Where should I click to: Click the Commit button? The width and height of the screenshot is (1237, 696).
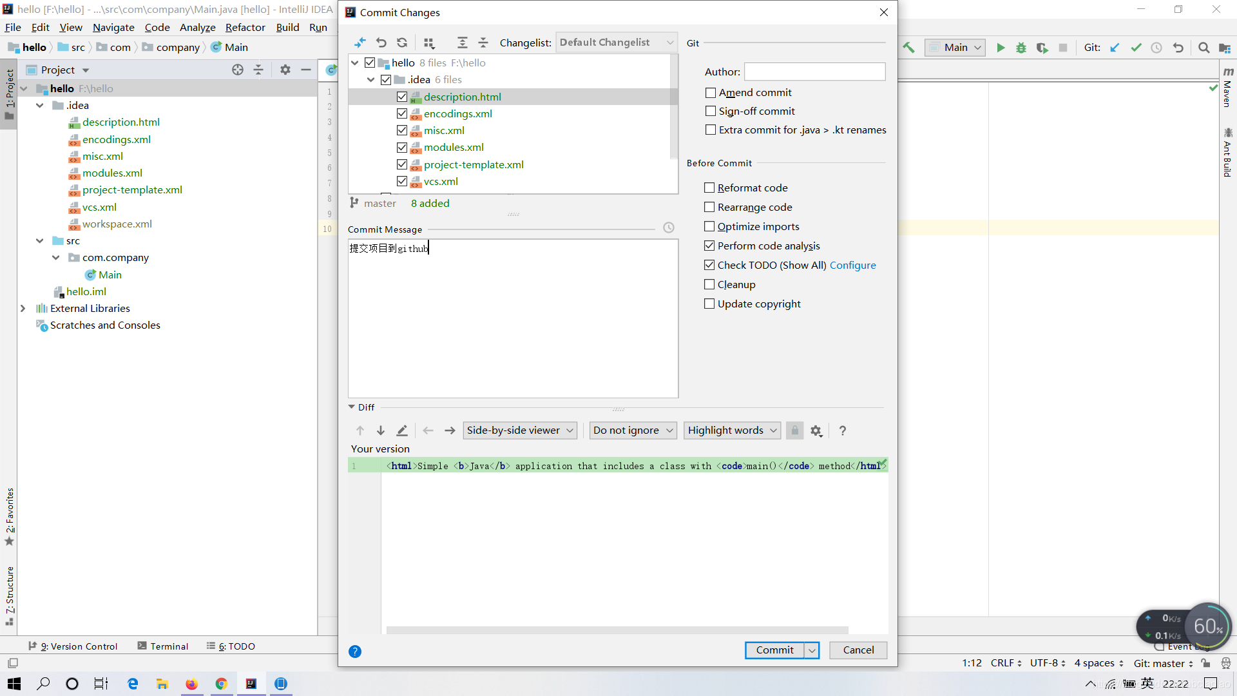(775, 650)
